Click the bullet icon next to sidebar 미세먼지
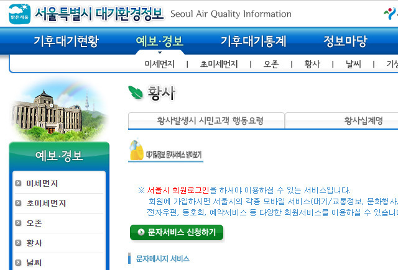This screenshot has width=398, height=270. coord(18,183)
